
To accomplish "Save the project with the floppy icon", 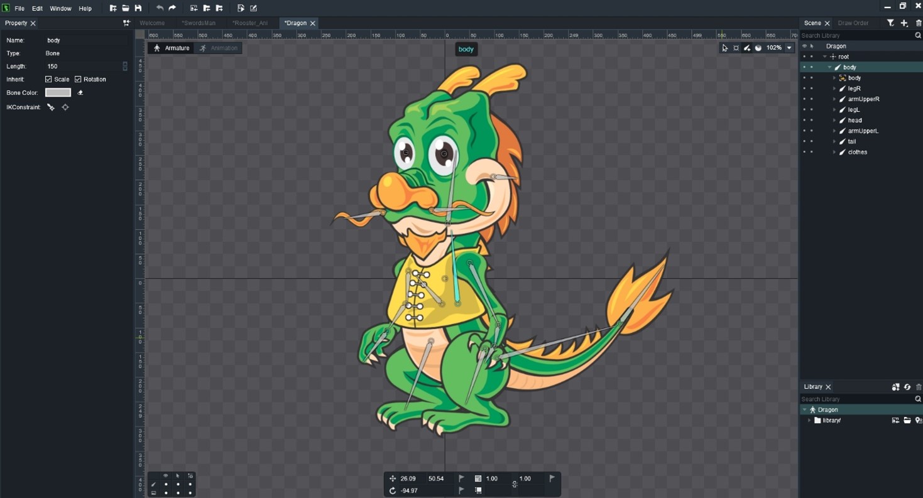I will tap(138, 8).
